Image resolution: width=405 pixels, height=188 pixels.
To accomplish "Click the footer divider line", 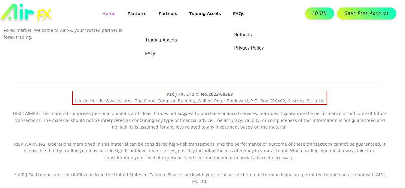I will [199, 81].
